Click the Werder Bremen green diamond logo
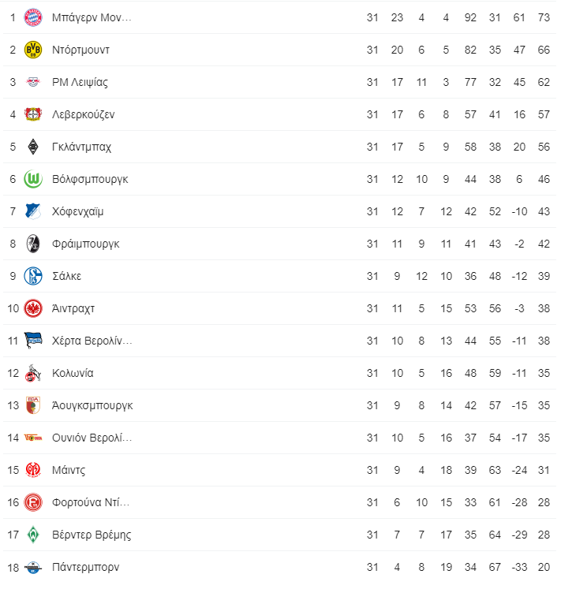Image resolution: width=572 pixels, height=589 pixels. 33,535
